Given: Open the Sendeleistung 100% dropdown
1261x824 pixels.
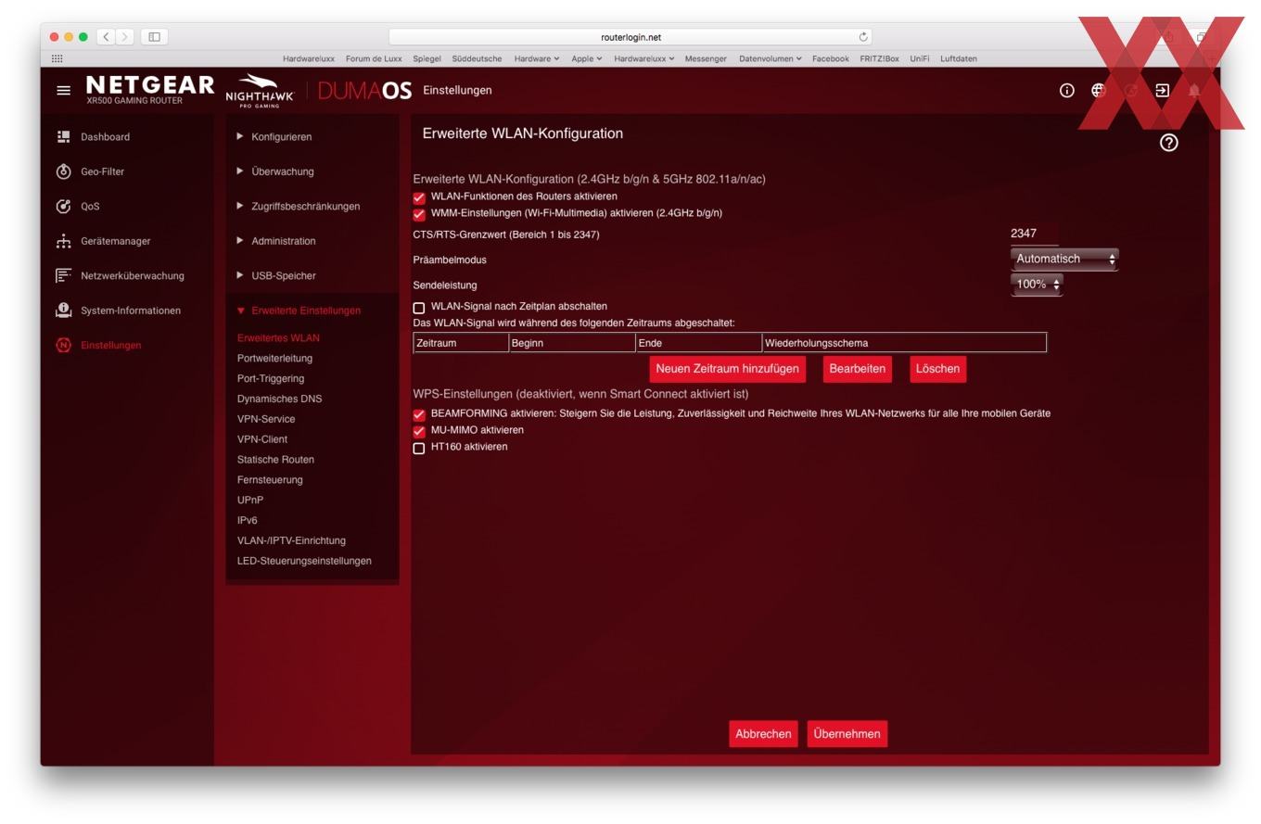Looking at the screenshot, I should [1037, 285].
